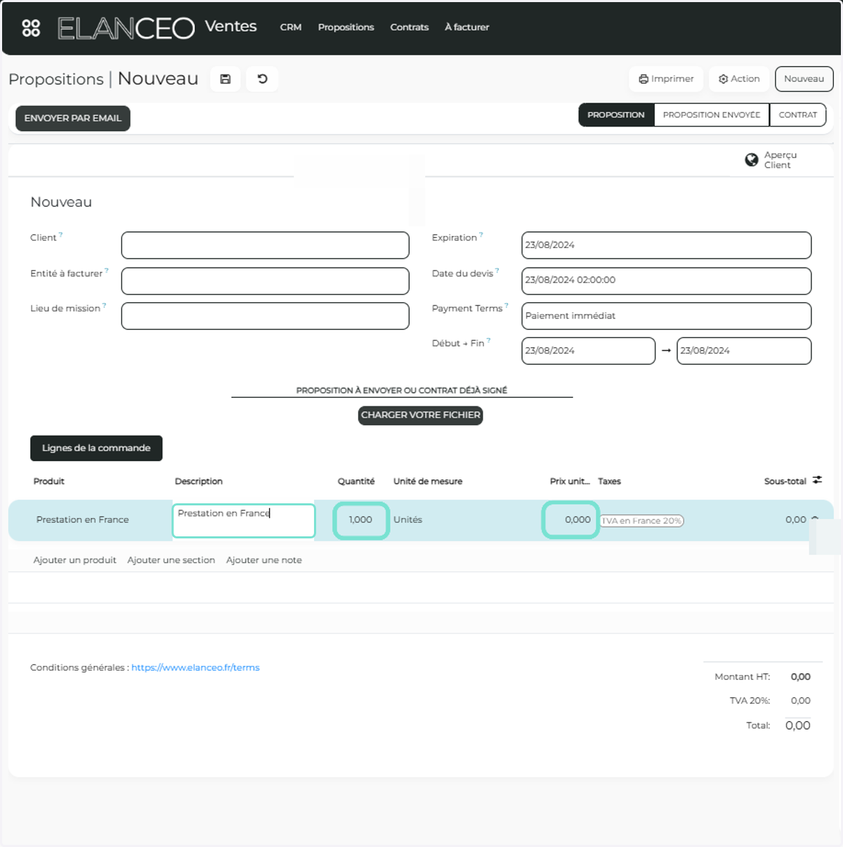Open column settings icon next to Sous-total
The image size is (843, 847).
[x=817, y=480]
